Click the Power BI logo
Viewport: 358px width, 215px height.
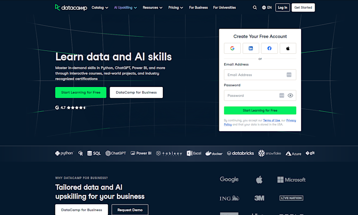141,153
